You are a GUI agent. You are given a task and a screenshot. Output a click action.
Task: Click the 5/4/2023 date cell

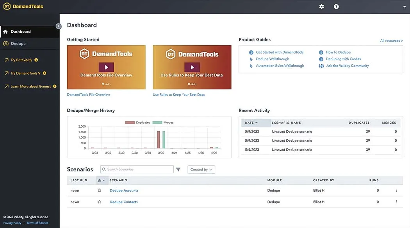click(x=252, y=150)
